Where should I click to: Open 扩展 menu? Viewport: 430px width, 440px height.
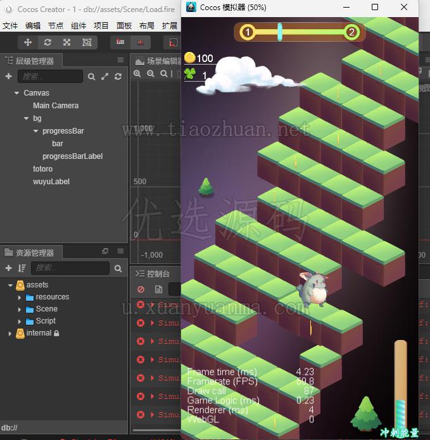pos(170,26)
